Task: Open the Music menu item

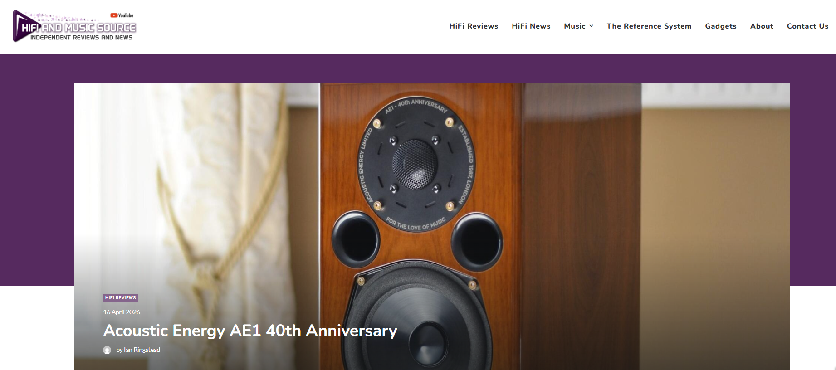Action: click(x=575, y=26)
